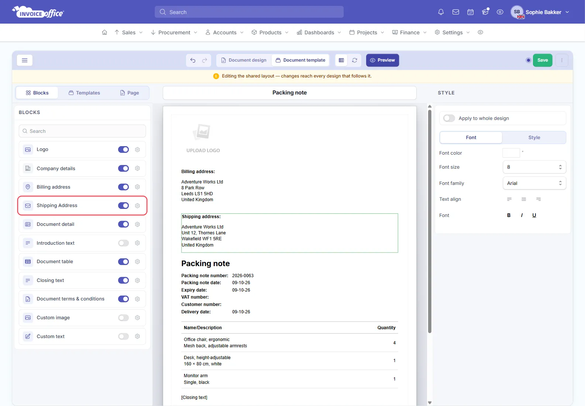Click the blocks Search field
The height and width of the screenshot is (406, 585).
(x=82, y=131)
